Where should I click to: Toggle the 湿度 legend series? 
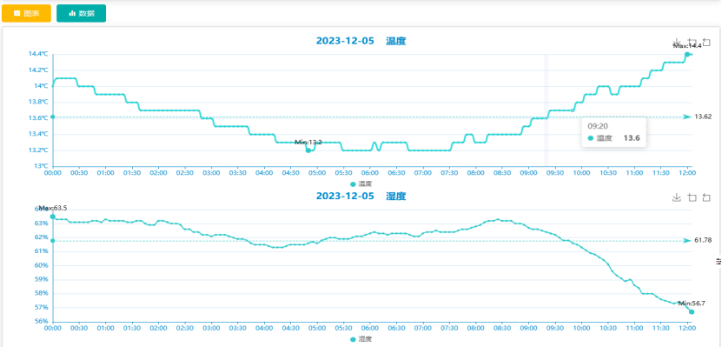[361, 339]
